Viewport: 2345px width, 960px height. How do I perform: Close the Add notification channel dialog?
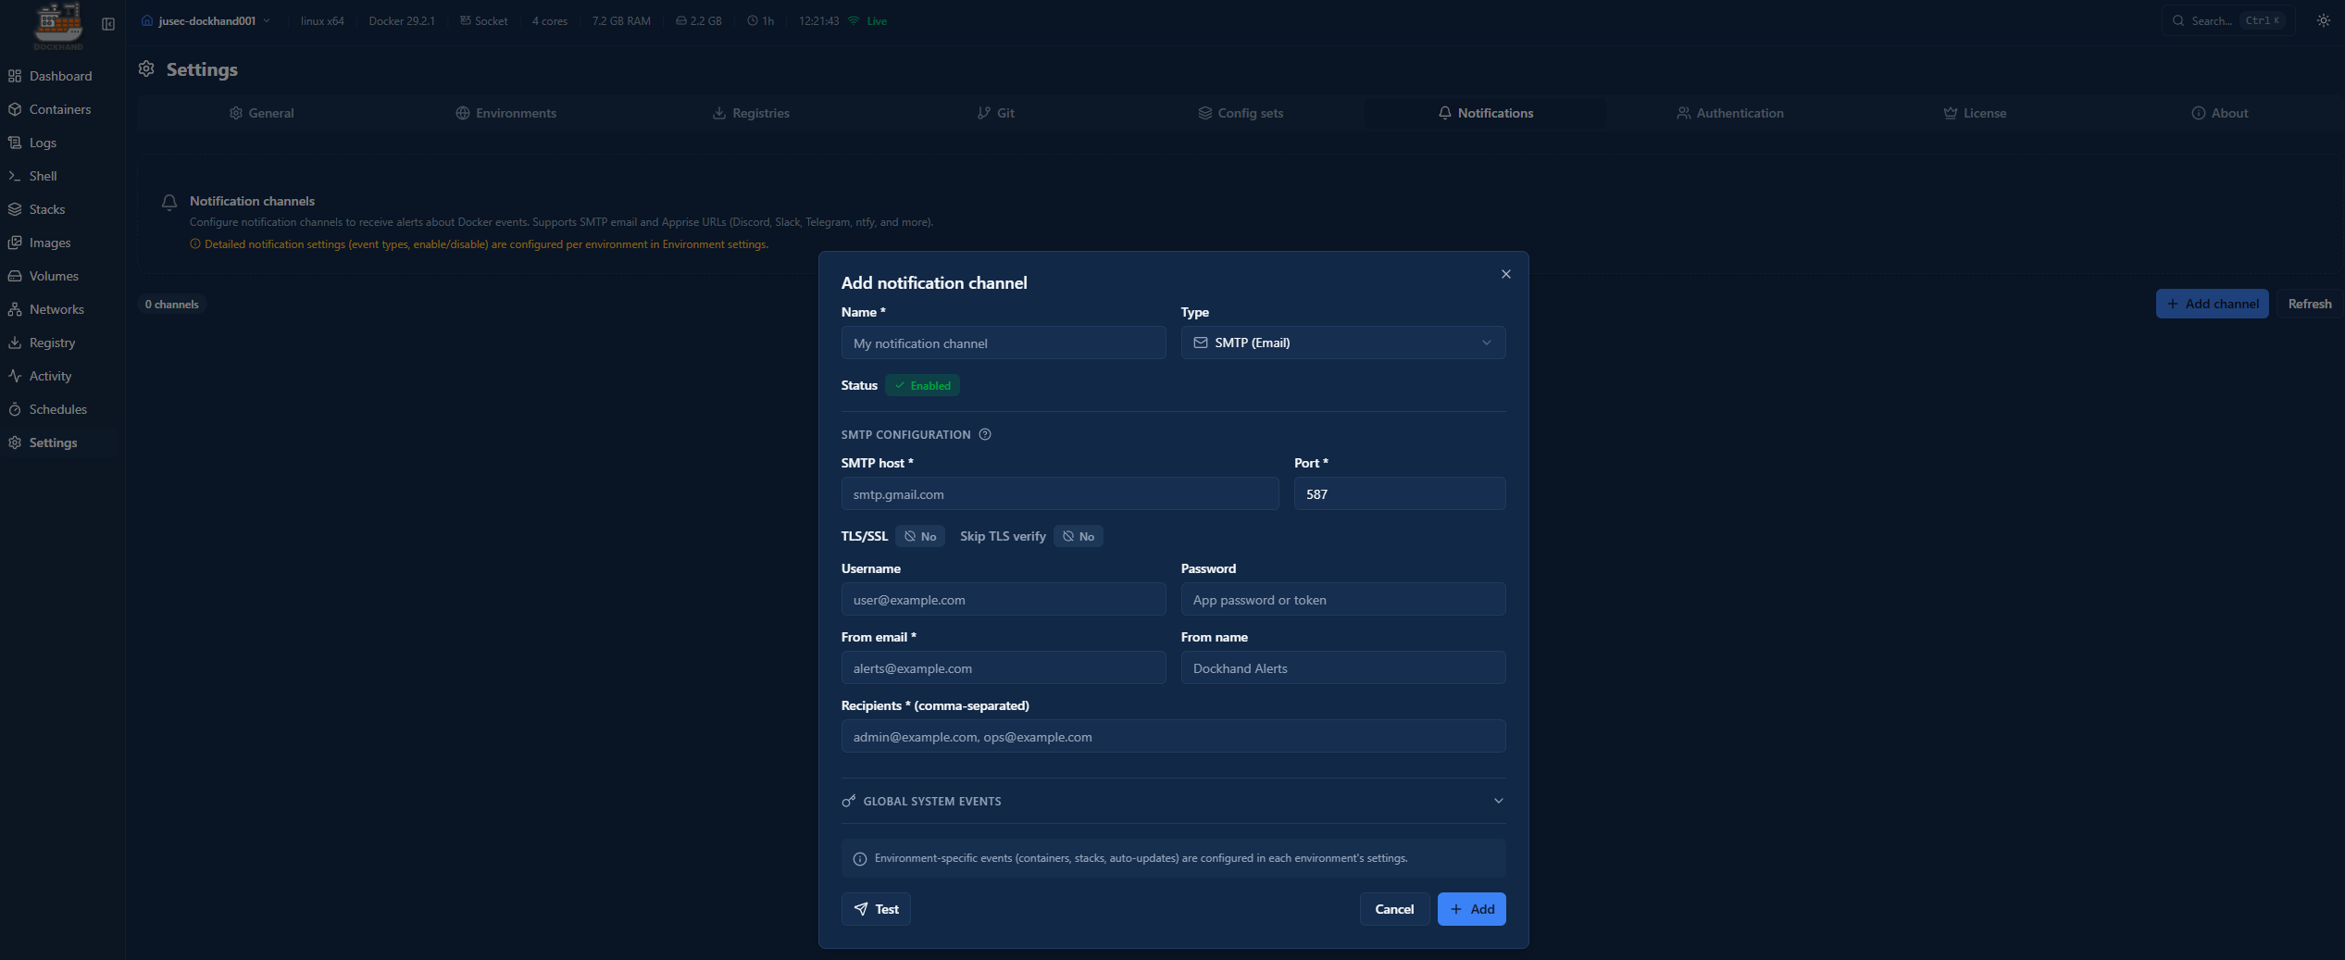tap(1505, 274)
